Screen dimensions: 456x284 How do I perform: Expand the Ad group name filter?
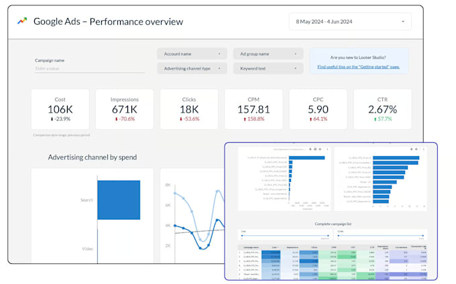tap(268, 54)
